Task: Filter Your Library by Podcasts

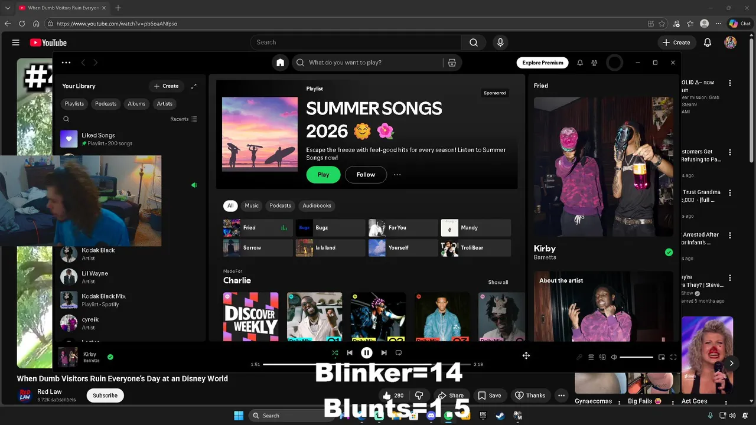Action: (106, 104)
